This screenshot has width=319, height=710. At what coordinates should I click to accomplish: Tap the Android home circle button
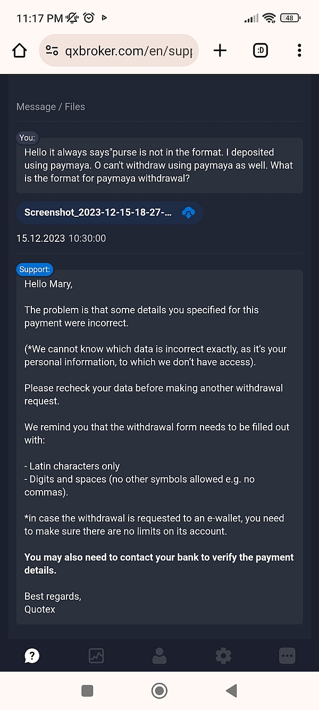[x=159, y=691]
